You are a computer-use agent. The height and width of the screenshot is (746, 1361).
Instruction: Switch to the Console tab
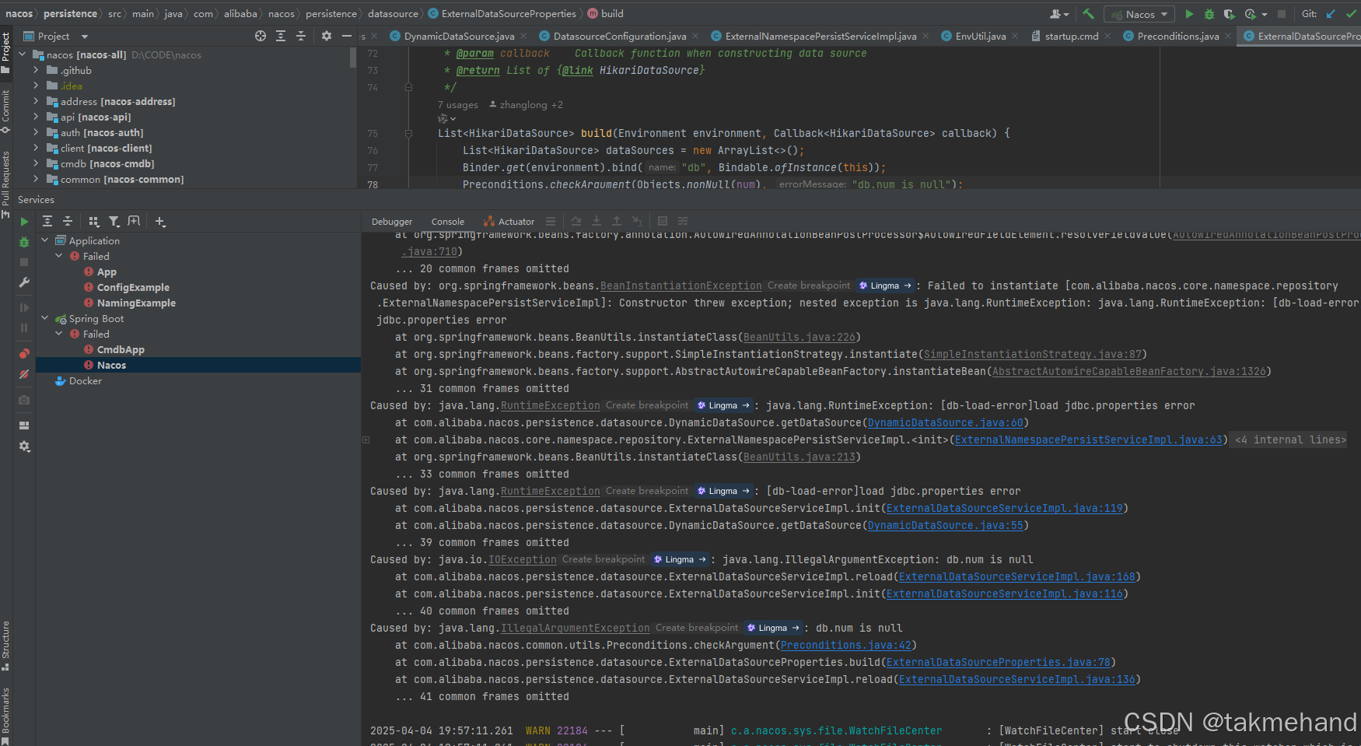click(448, 222)
